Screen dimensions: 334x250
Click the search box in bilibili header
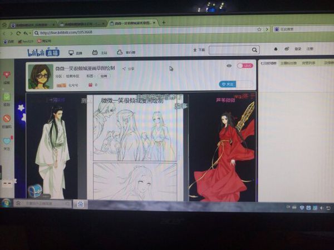point(234,50)
